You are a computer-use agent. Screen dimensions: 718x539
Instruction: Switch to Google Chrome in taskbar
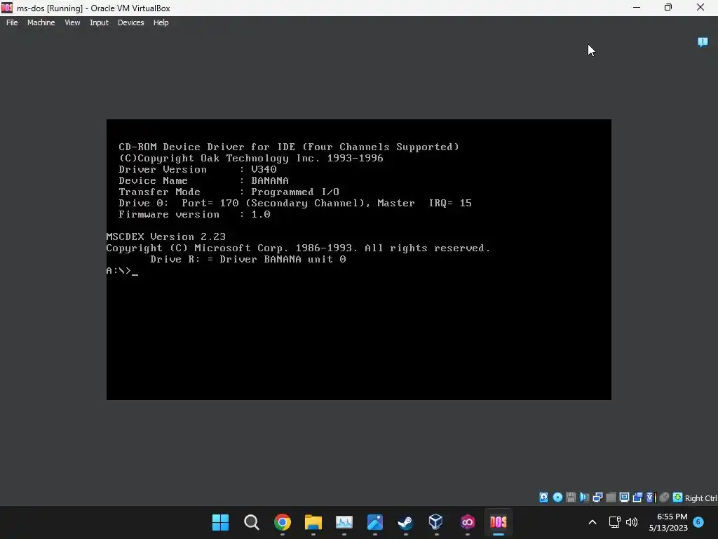[283, 522]
